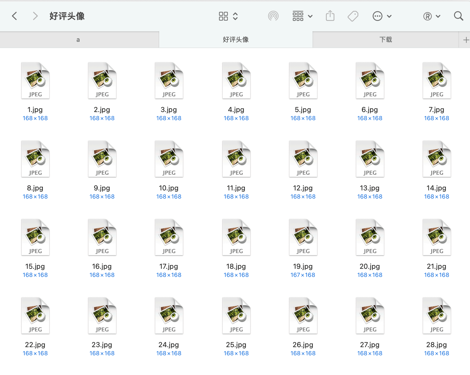Open the More actions menu
The height and width of the screenshot is (375, 470).
[382, 16]
